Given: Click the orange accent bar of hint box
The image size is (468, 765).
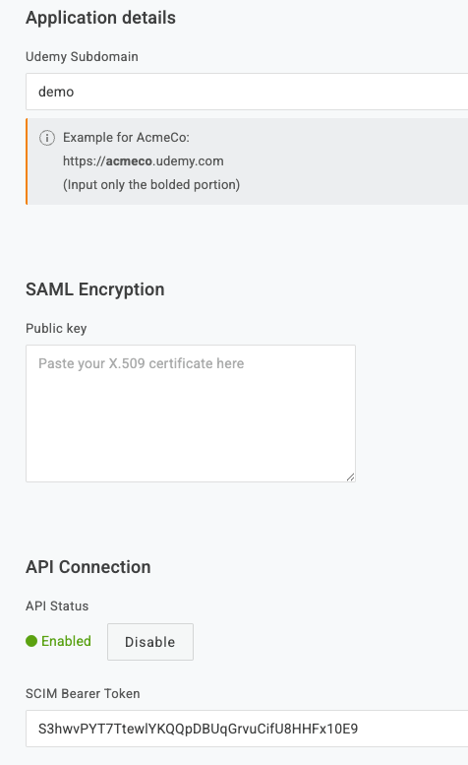Looking at the screenshot, I should click(x=27, y=161).
